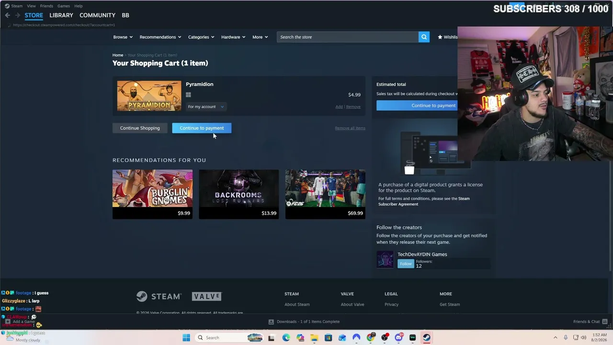Viewport: 613px width, 345px height.
Task: Click the Windows platform icon under Pyramidion
Action: (188, 95)
